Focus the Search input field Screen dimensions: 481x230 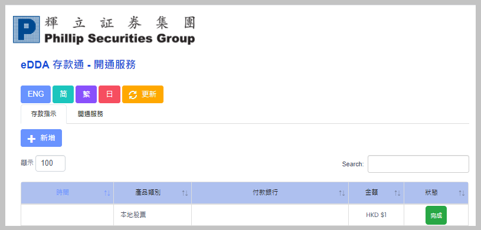418,164
